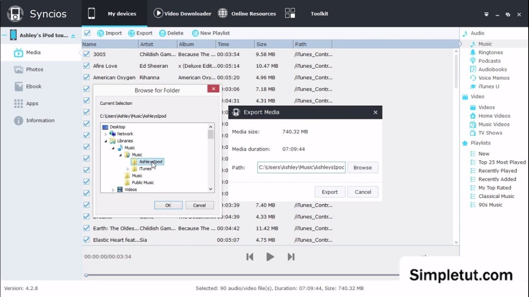Collapse the Libraries node in folder tree
Image resolution: width=529 pixels, height=297 pixels.
(106, 141)
